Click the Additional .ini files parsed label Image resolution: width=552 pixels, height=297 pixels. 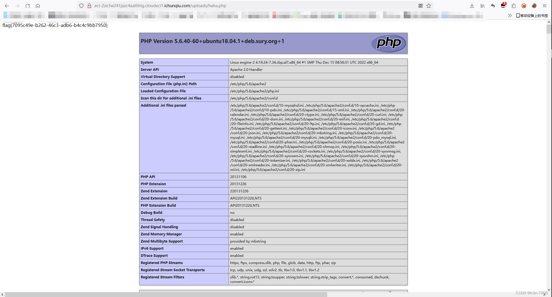tap(163, 105)
